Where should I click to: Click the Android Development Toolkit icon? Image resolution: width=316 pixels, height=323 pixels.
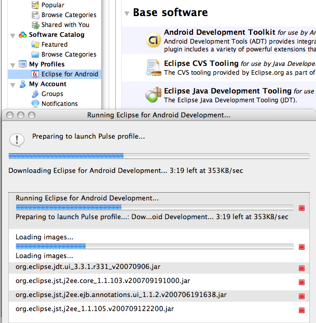click(154, 40)
